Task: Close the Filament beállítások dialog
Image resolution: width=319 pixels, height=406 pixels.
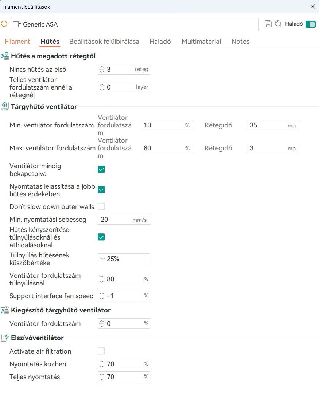Action: click(313, 7)
